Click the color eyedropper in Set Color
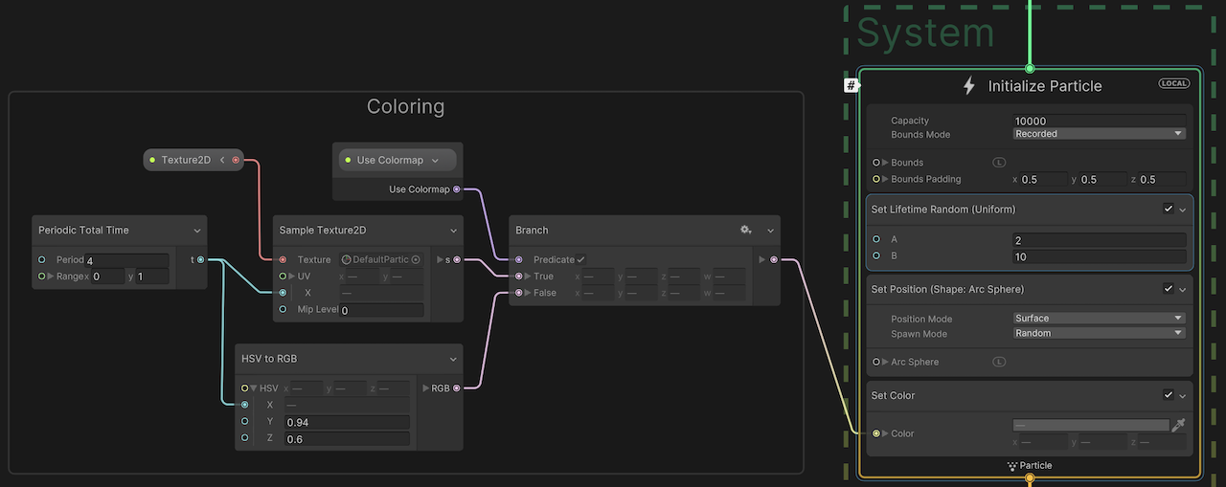 (x=1178, y=425)
